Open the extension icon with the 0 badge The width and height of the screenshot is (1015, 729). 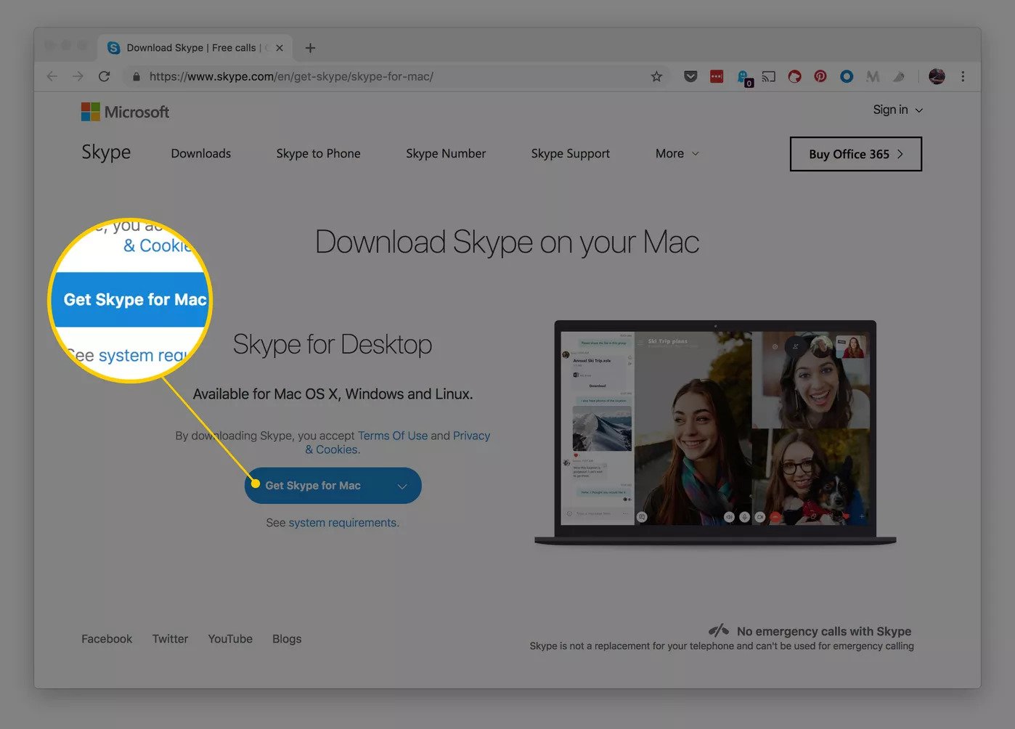(744, 78)
